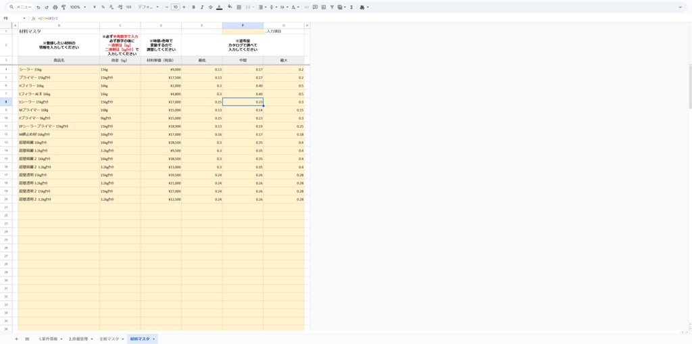Click the merge cells icon
The width and height of the screenshot is (692, 344).
click(x=247, y=7)
